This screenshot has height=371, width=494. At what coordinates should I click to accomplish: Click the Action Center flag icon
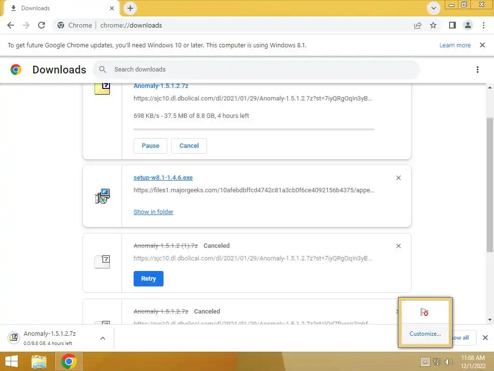425,313
